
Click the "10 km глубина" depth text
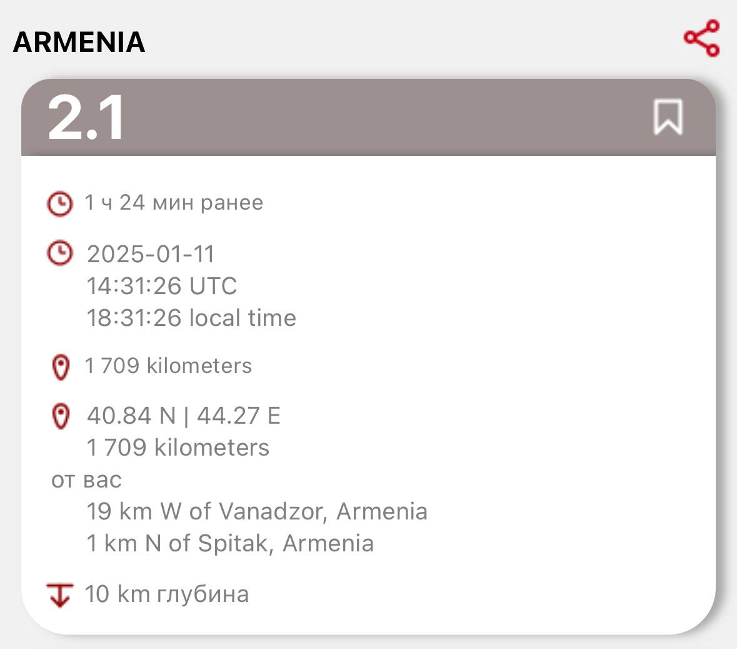click(x=167, y=594)
